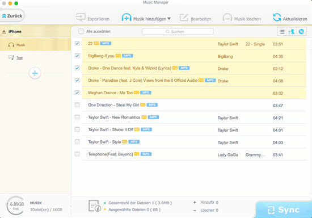Click the MP3 badge on song 22

coord(106,43)
